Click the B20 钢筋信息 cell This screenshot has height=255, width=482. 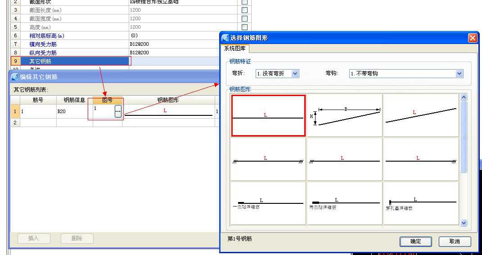pyautogui.click(x=74, y=111)
